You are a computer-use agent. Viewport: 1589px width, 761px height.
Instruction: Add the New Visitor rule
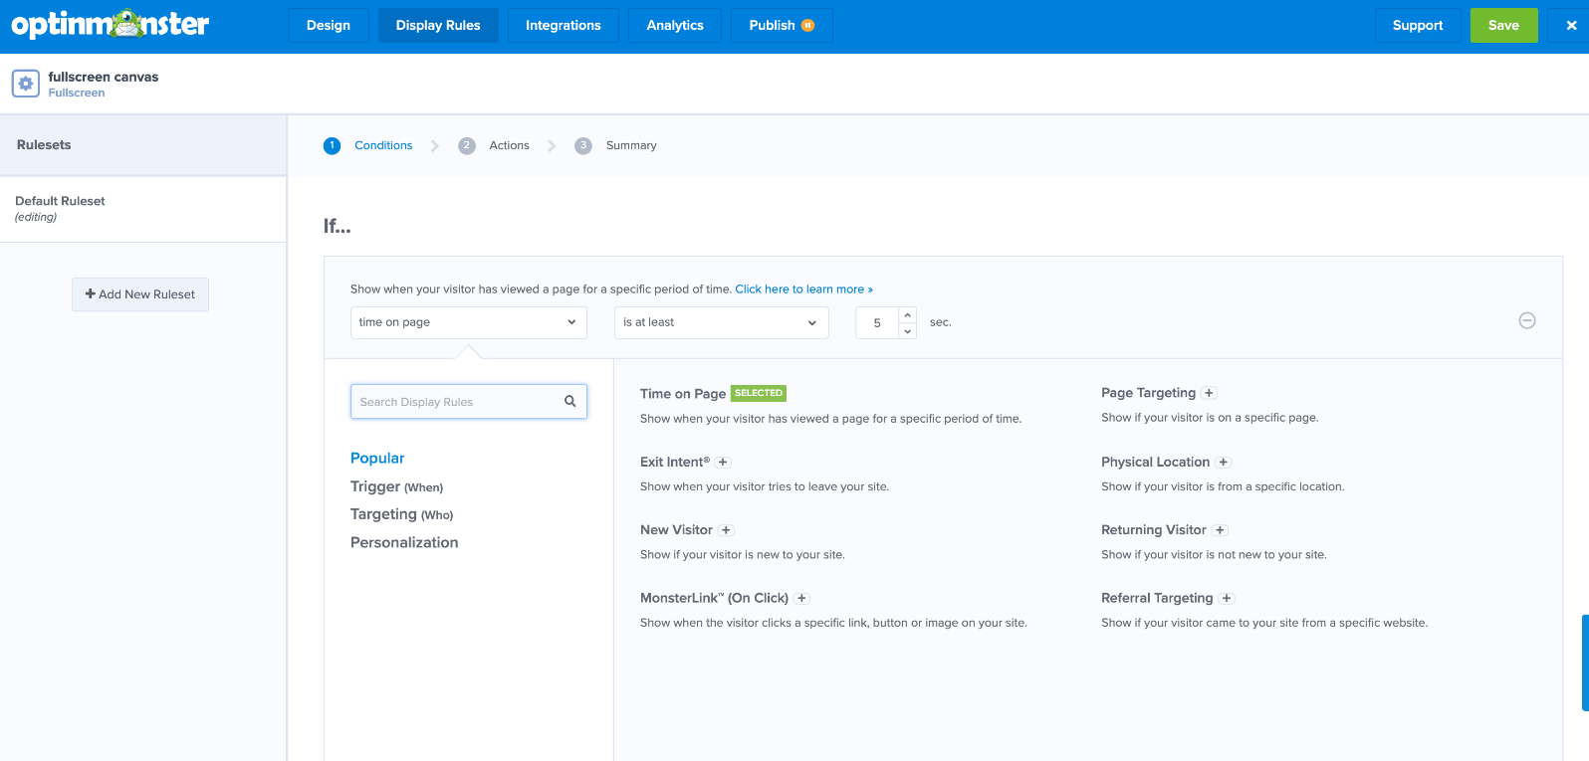tap(726, 530)
